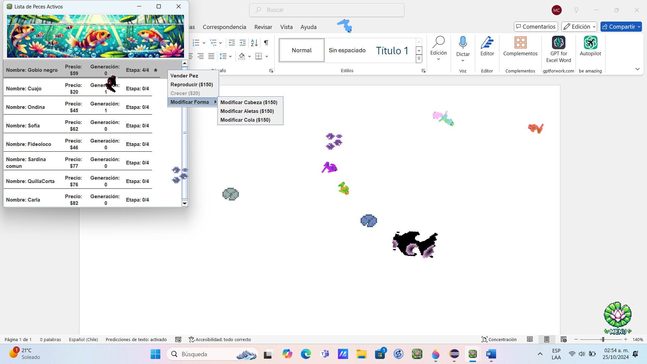Click inside the Buscar search field
This screenshot has width=647, height=364.
(x=326, y=10)
